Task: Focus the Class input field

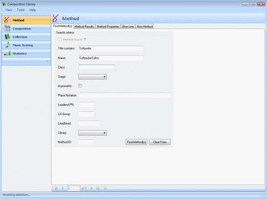Action: [97, 67]
